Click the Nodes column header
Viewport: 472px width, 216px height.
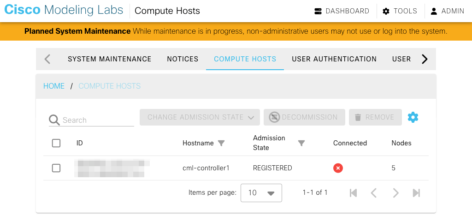tap(401, 143)
